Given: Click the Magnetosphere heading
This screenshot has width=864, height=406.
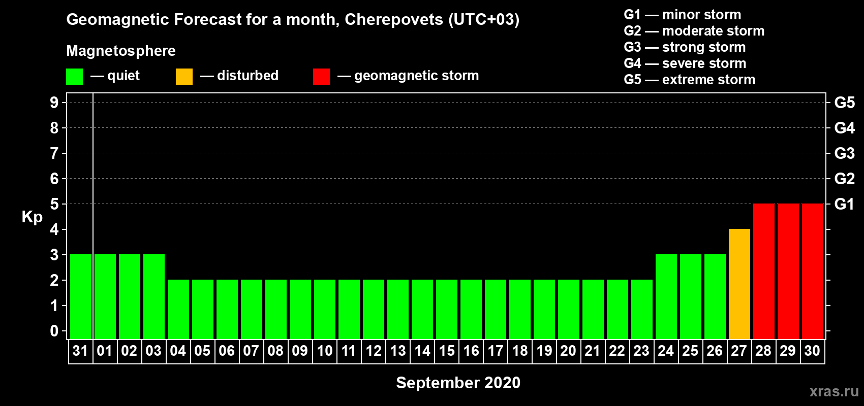Looking at the screenshot, I should 121,51.
